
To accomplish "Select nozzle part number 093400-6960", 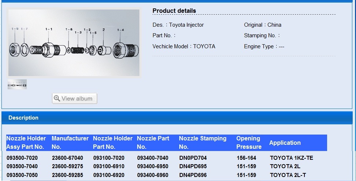I will (x=153, y=175).
